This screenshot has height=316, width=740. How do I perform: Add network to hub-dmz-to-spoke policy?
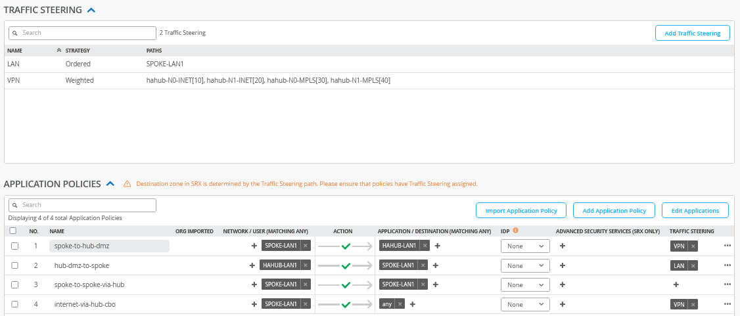click(252, 265)
